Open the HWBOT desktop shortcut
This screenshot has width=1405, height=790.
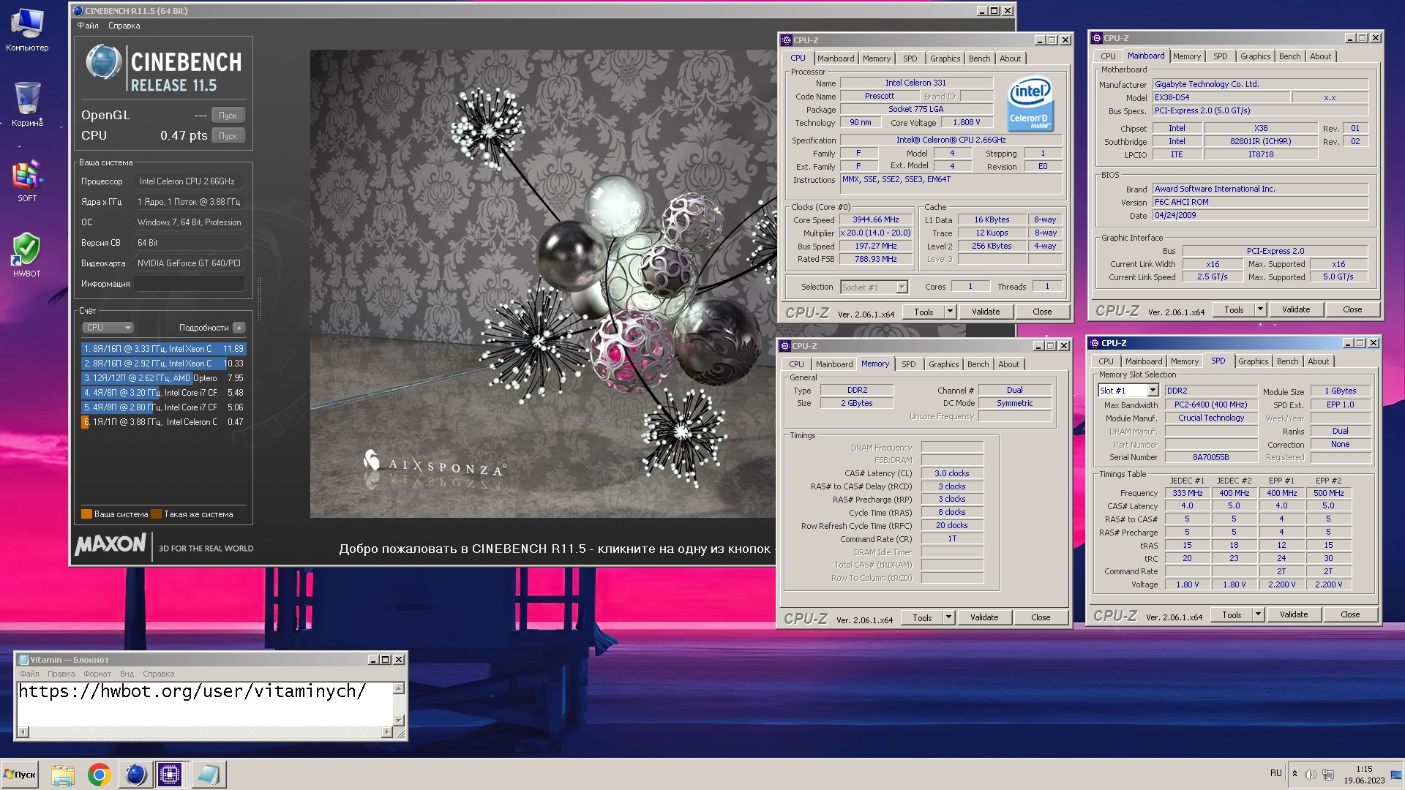click(x=27, y=255)
